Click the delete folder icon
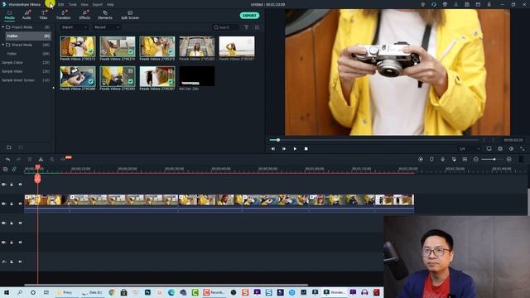The height and width of the screenshot is (298, 530). [x=21, y=147]
